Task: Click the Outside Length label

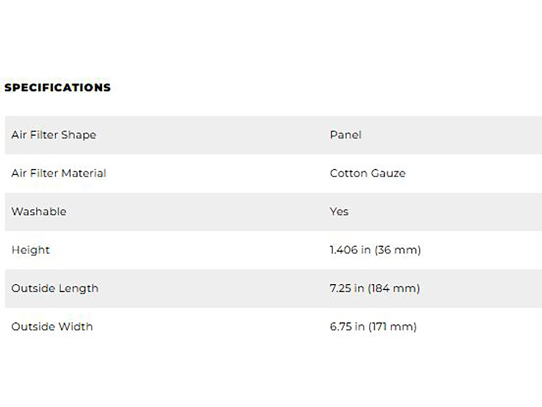Action: coord(55,289)
